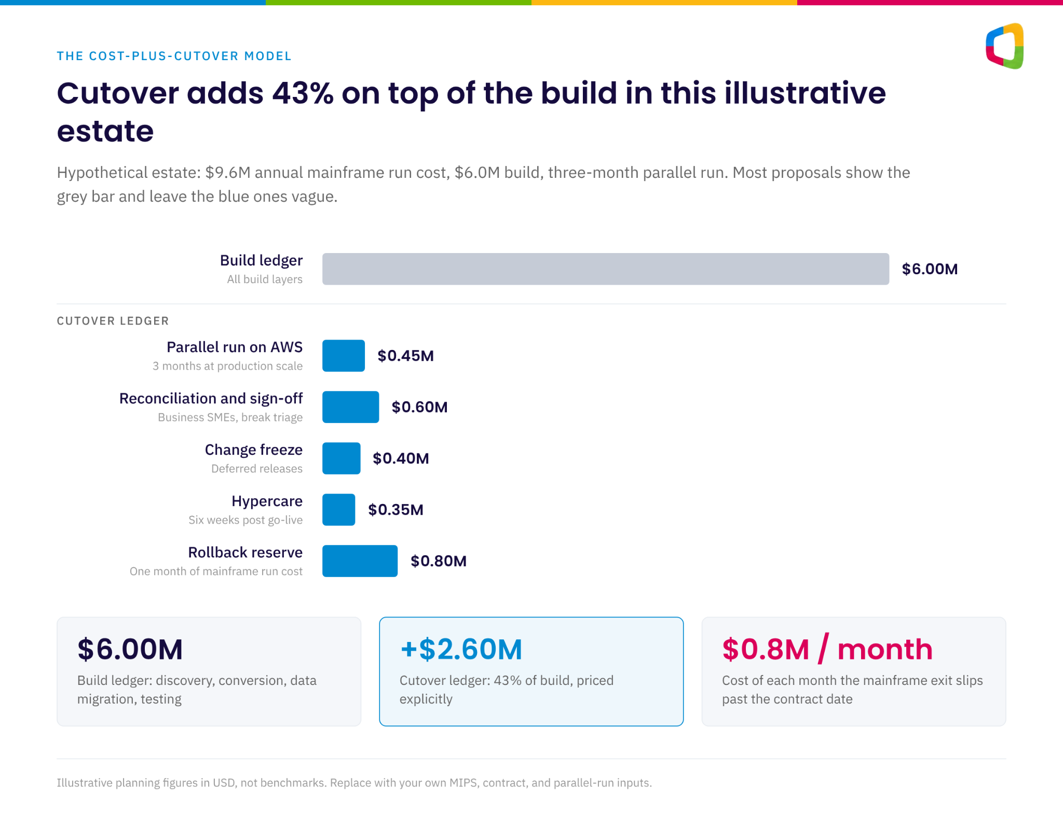
Task: Click the 'Hypercare' label
Action: tap(267, 501)
